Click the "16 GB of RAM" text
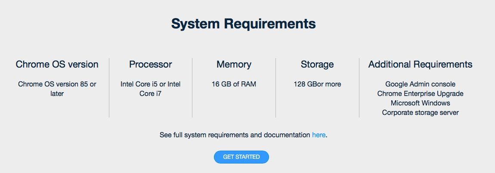The width and height of the screenshot is (495, 173). [x=234, y=84]
